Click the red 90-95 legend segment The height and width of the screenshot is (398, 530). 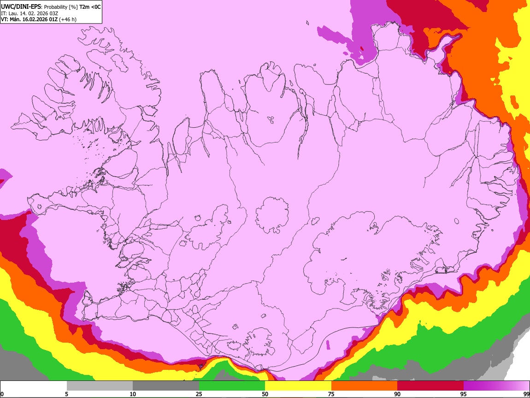pos(430,386)
